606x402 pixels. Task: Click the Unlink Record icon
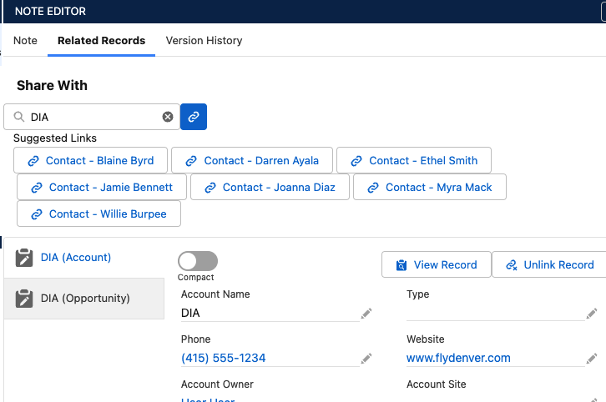(512, 265)
